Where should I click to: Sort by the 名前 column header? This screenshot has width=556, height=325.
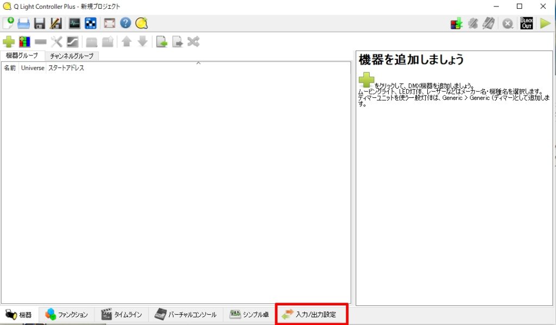point(10,68)
